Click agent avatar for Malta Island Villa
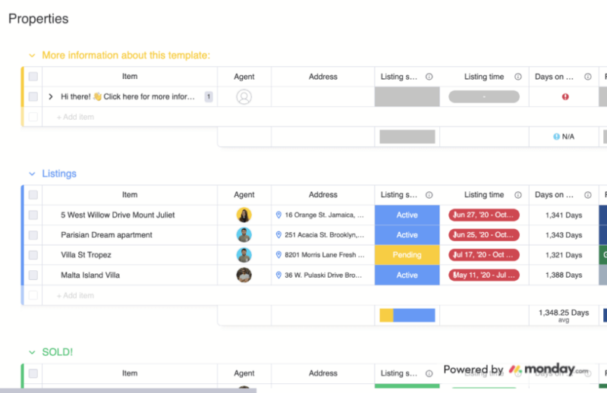 244,275
